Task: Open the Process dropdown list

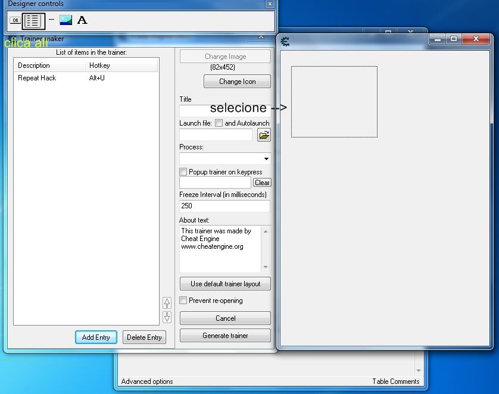Action: point(266,159)
